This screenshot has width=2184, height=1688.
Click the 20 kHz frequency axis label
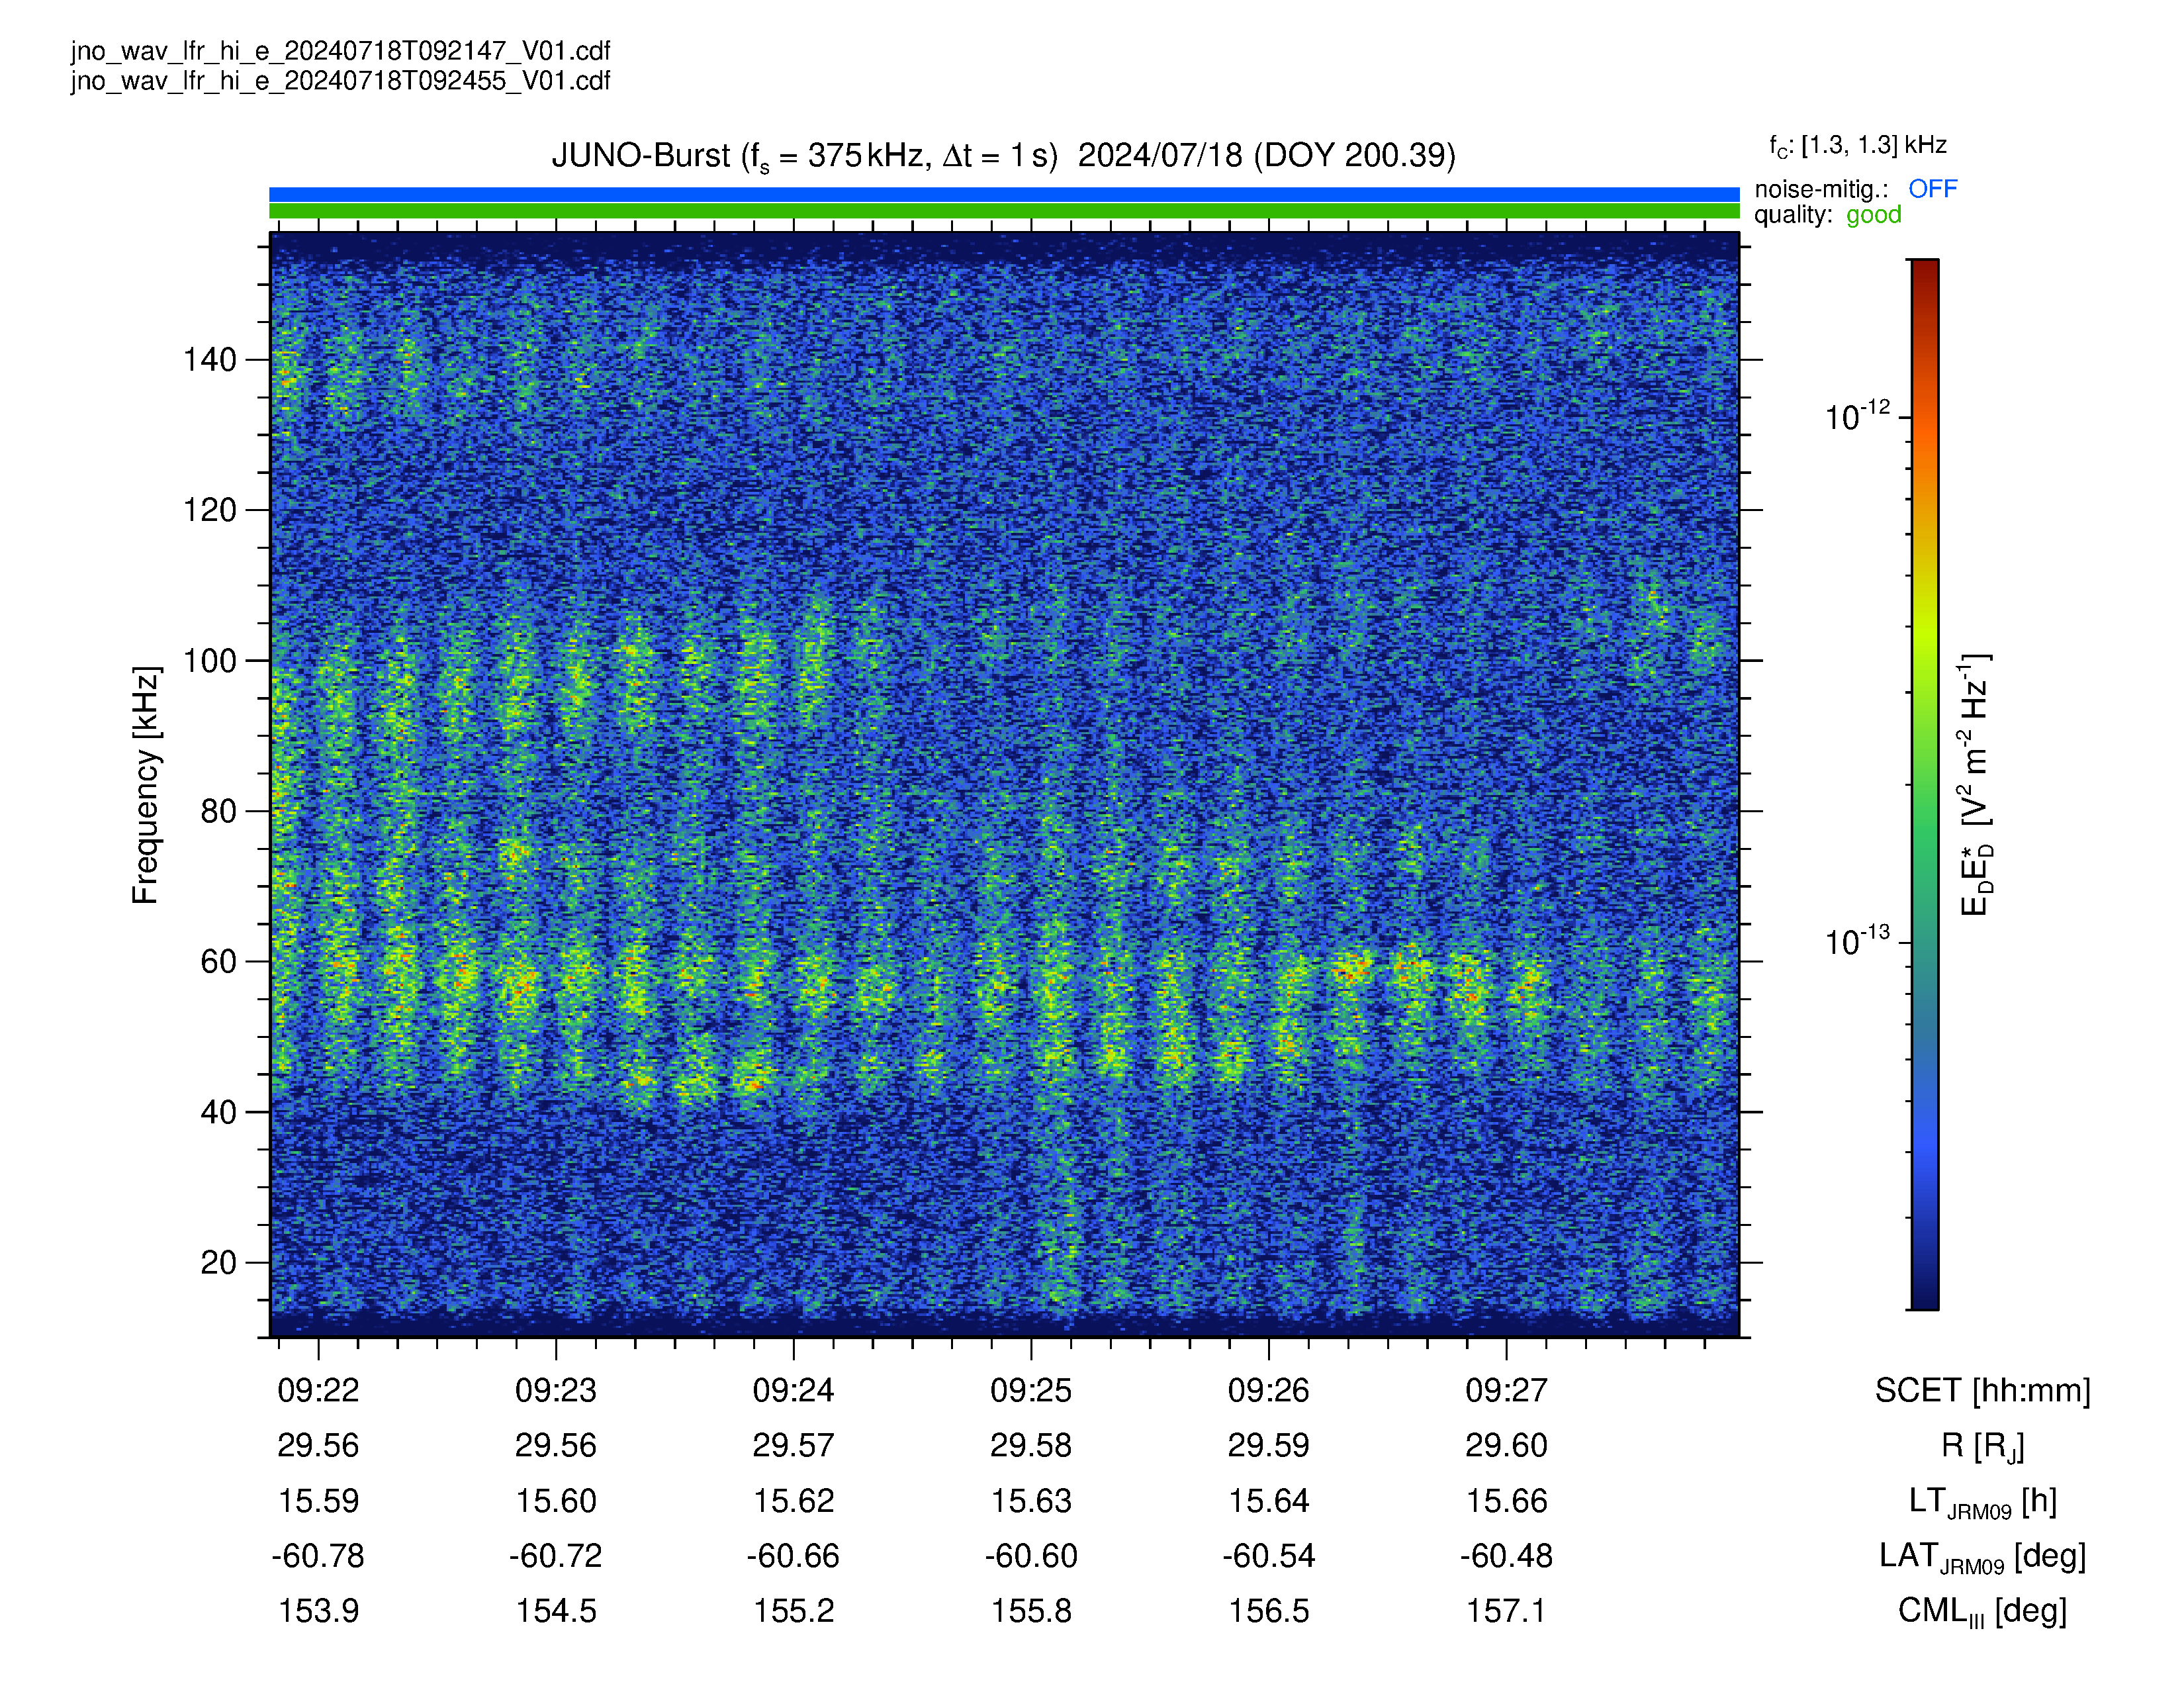218,1263
